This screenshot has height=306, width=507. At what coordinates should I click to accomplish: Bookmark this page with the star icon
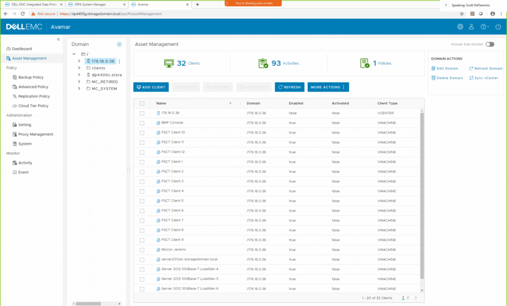tap(462, 14)
